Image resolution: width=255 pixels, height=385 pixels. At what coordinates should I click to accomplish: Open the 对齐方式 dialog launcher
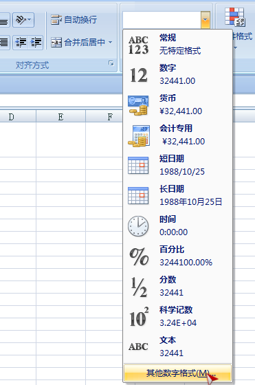point(111,63)
